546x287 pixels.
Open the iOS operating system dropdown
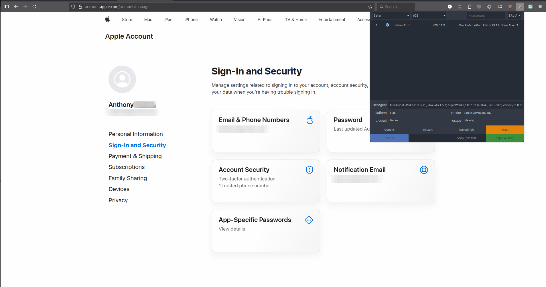pyautogui.click(x=429, y=15)
